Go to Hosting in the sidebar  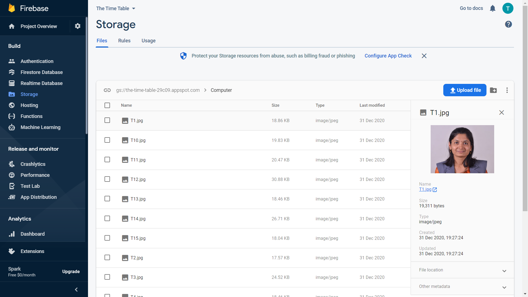point(29,105)
